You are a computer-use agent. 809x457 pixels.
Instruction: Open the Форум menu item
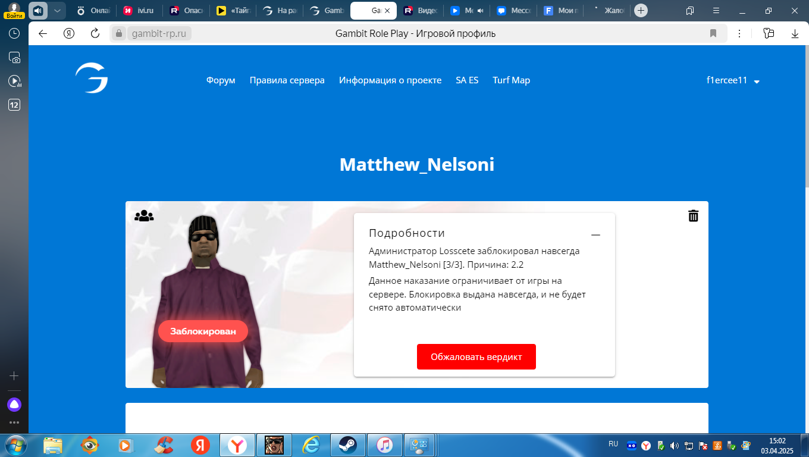coord(221,80)
